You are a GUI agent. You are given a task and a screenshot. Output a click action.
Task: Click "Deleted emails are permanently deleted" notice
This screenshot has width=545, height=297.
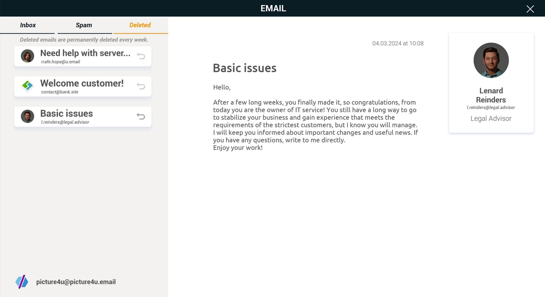coord(84,40)
